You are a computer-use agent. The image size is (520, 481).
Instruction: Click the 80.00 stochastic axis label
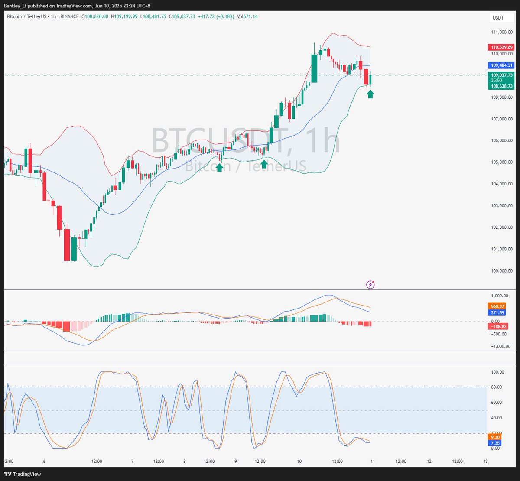pyautogui.click(x=497, y=387)
